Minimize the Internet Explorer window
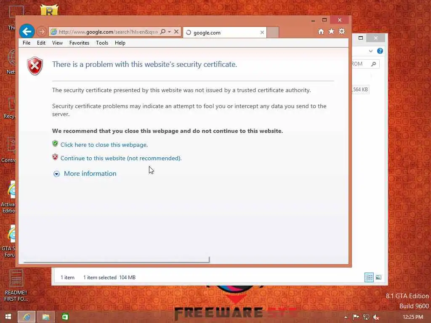Image resolution: width=431 pixels, height=323 pixels. click(313, 20)
